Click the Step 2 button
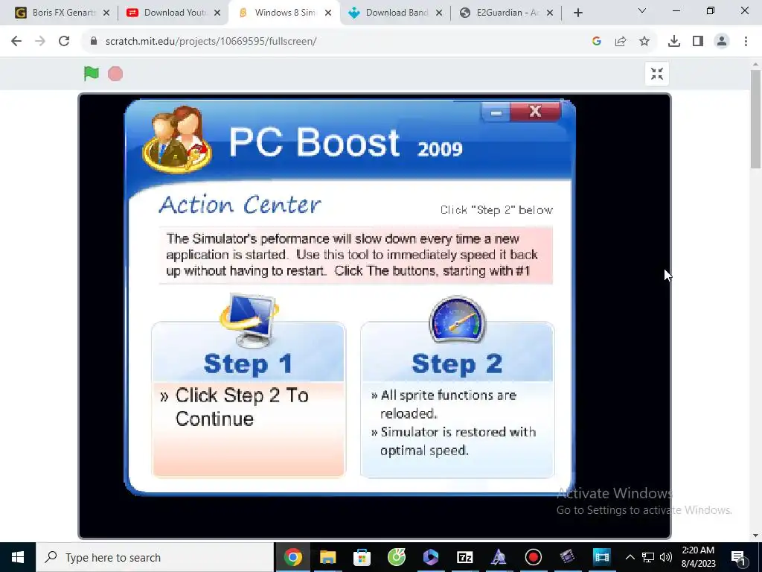Viewport: 762px width, 572px height. pyautogui.click(x=457, y=364)
